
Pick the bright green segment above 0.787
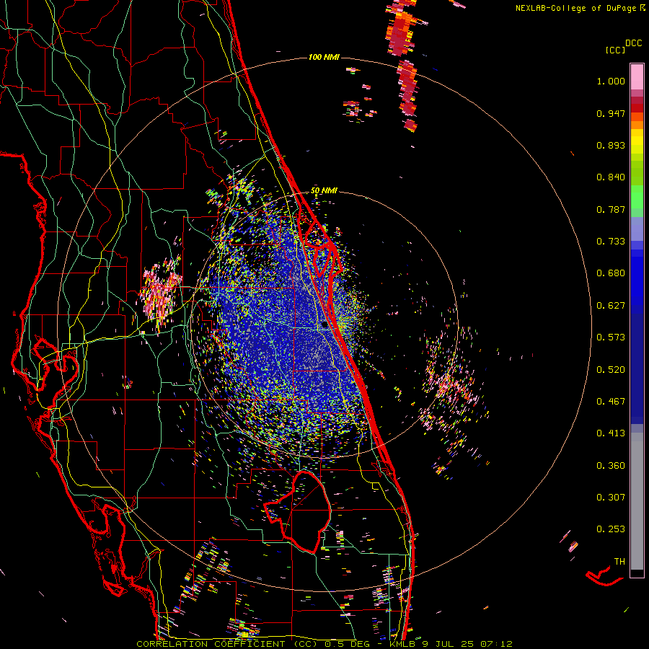[x=637, y=197]
